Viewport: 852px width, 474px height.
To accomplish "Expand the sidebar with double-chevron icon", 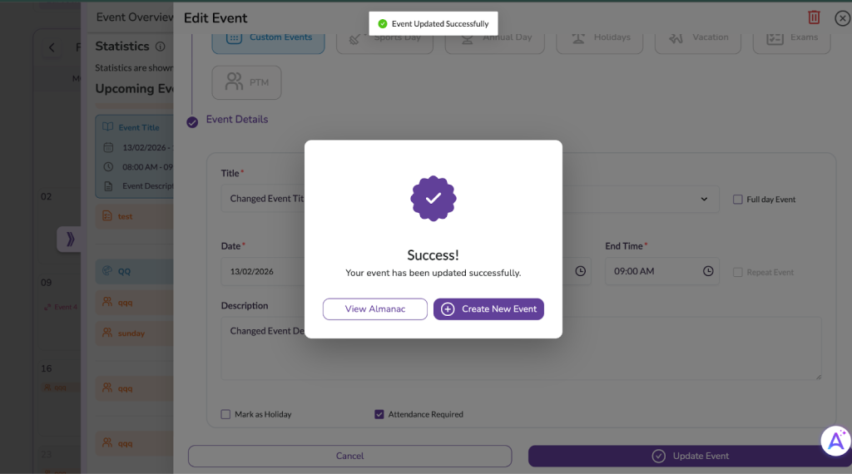I will pyautogui.click(x=70, y=239).
